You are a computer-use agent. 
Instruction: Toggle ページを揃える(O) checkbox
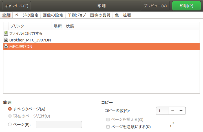pyautogui.click(x=108, y=119)
